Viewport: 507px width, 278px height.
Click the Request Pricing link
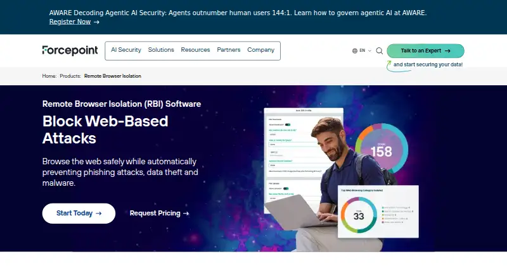tap(159, 213)
